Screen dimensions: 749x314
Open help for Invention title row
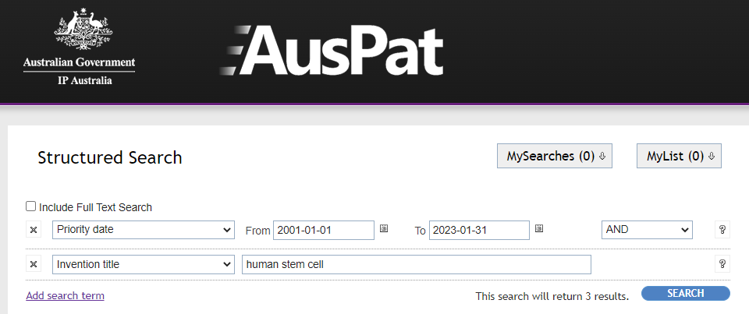[722, 264]
